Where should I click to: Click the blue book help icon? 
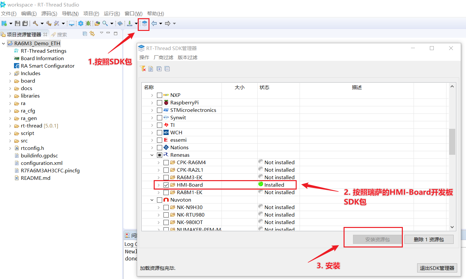click(x=120, y=23)
